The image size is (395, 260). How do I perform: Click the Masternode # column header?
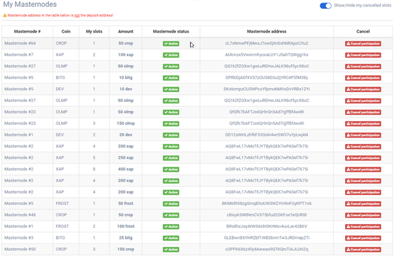[27, 31]
